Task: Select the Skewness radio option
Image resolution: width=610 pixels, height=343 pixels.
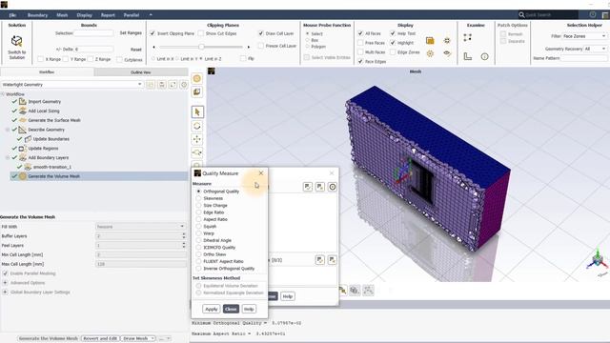Action: pos(199,198)
